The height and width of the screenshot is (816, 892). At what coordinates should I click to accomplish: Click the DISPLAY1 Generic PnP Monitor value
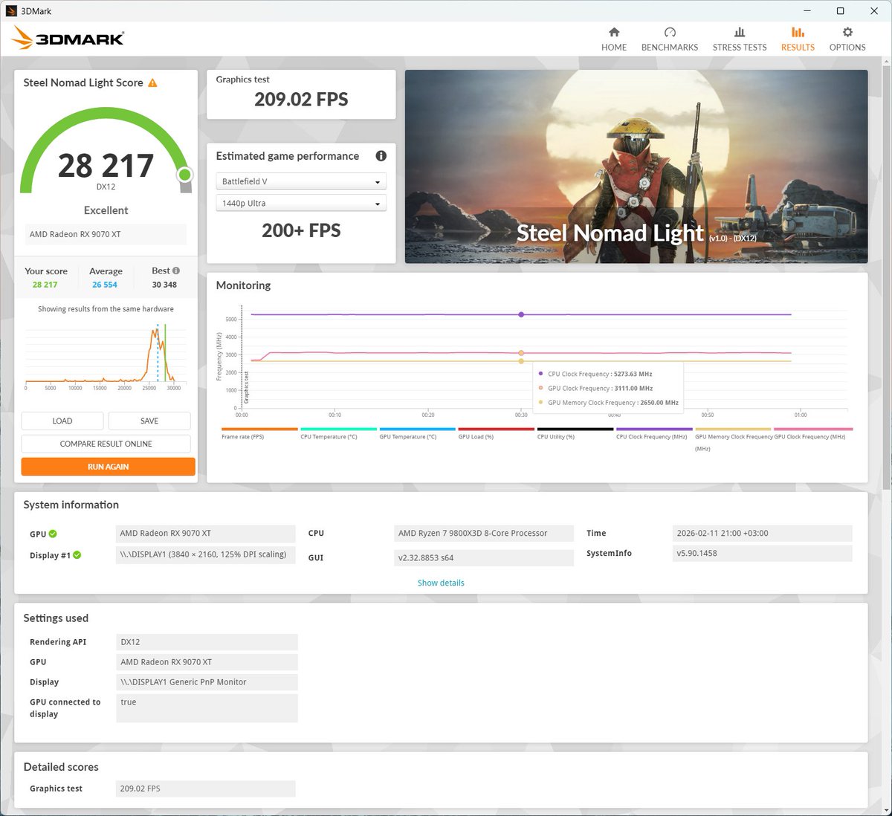(207, 682)
